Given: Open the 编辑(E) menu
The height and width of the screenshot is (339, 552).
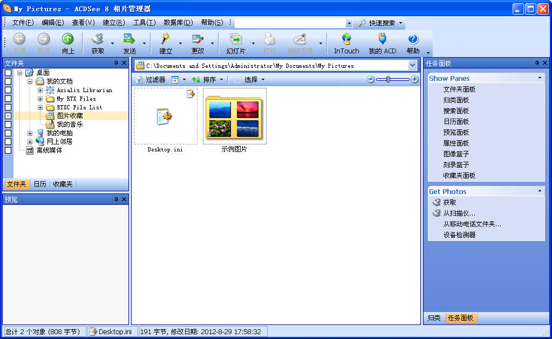Looking at the screenshot, I should tap(53, 23).
